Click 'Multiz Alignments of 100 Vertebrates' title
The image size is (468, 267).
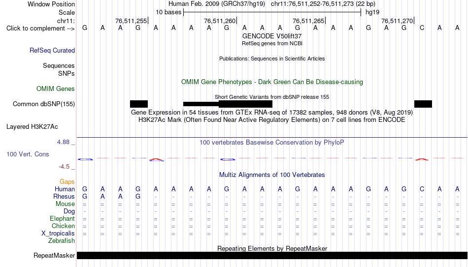click(272, 175)
